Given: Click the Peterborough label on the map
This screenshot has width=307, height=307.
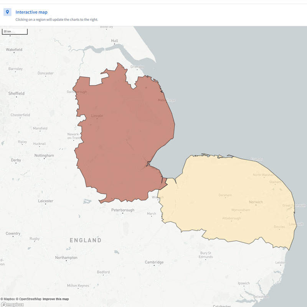Looking at the screenshot, I should coord(123,210).
